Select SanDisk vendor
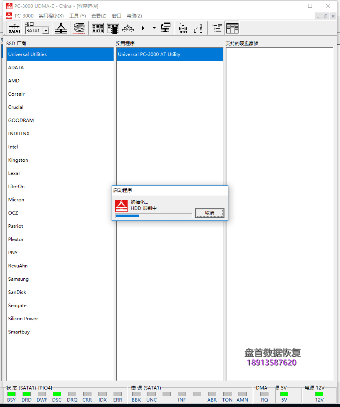 pyautogui.click(x=60, y=293)
